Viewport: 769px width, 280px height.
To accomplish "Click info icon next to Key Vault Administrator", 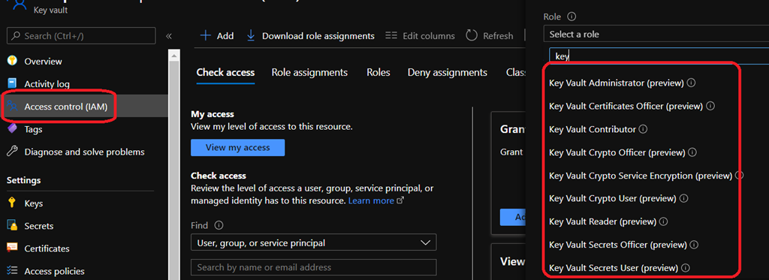I will click(x=691, y=83).
